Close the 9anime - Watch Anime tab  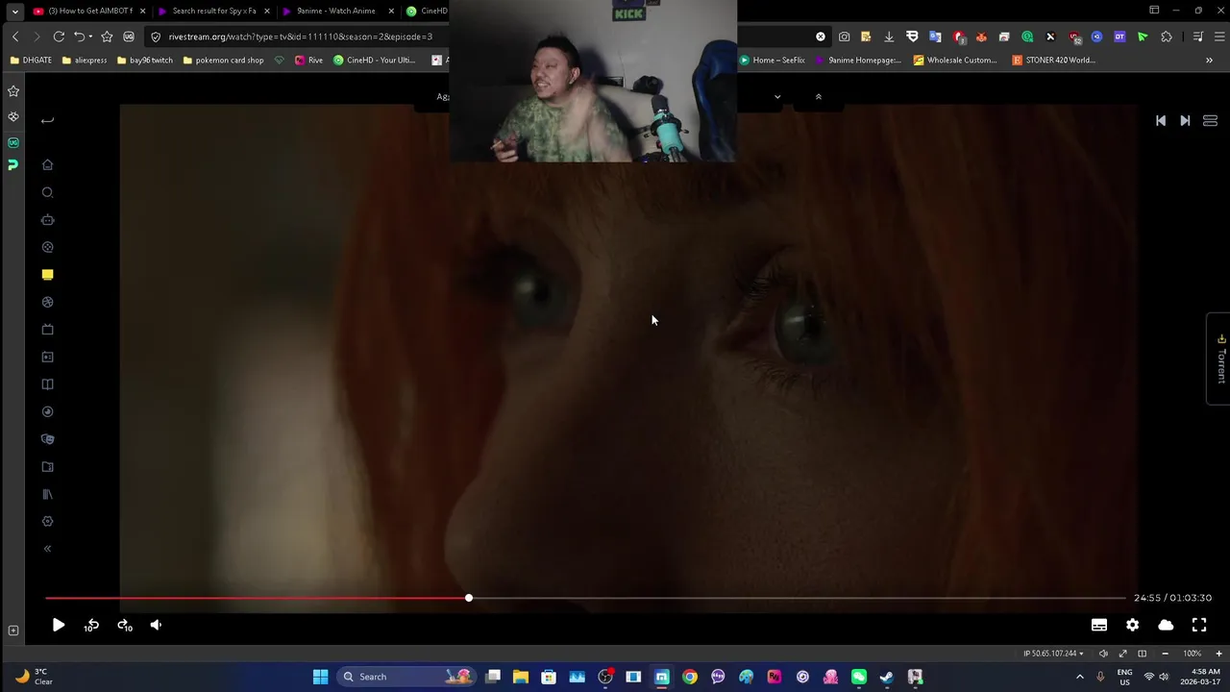391,12
